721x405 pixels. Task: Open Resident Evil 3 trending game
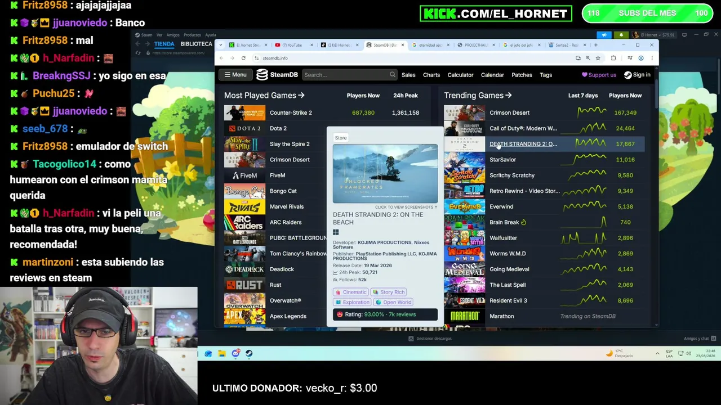pos(508,300)
